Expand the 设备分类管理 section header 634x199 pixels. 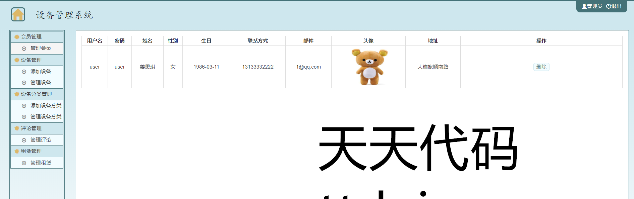tap(37, 94)
